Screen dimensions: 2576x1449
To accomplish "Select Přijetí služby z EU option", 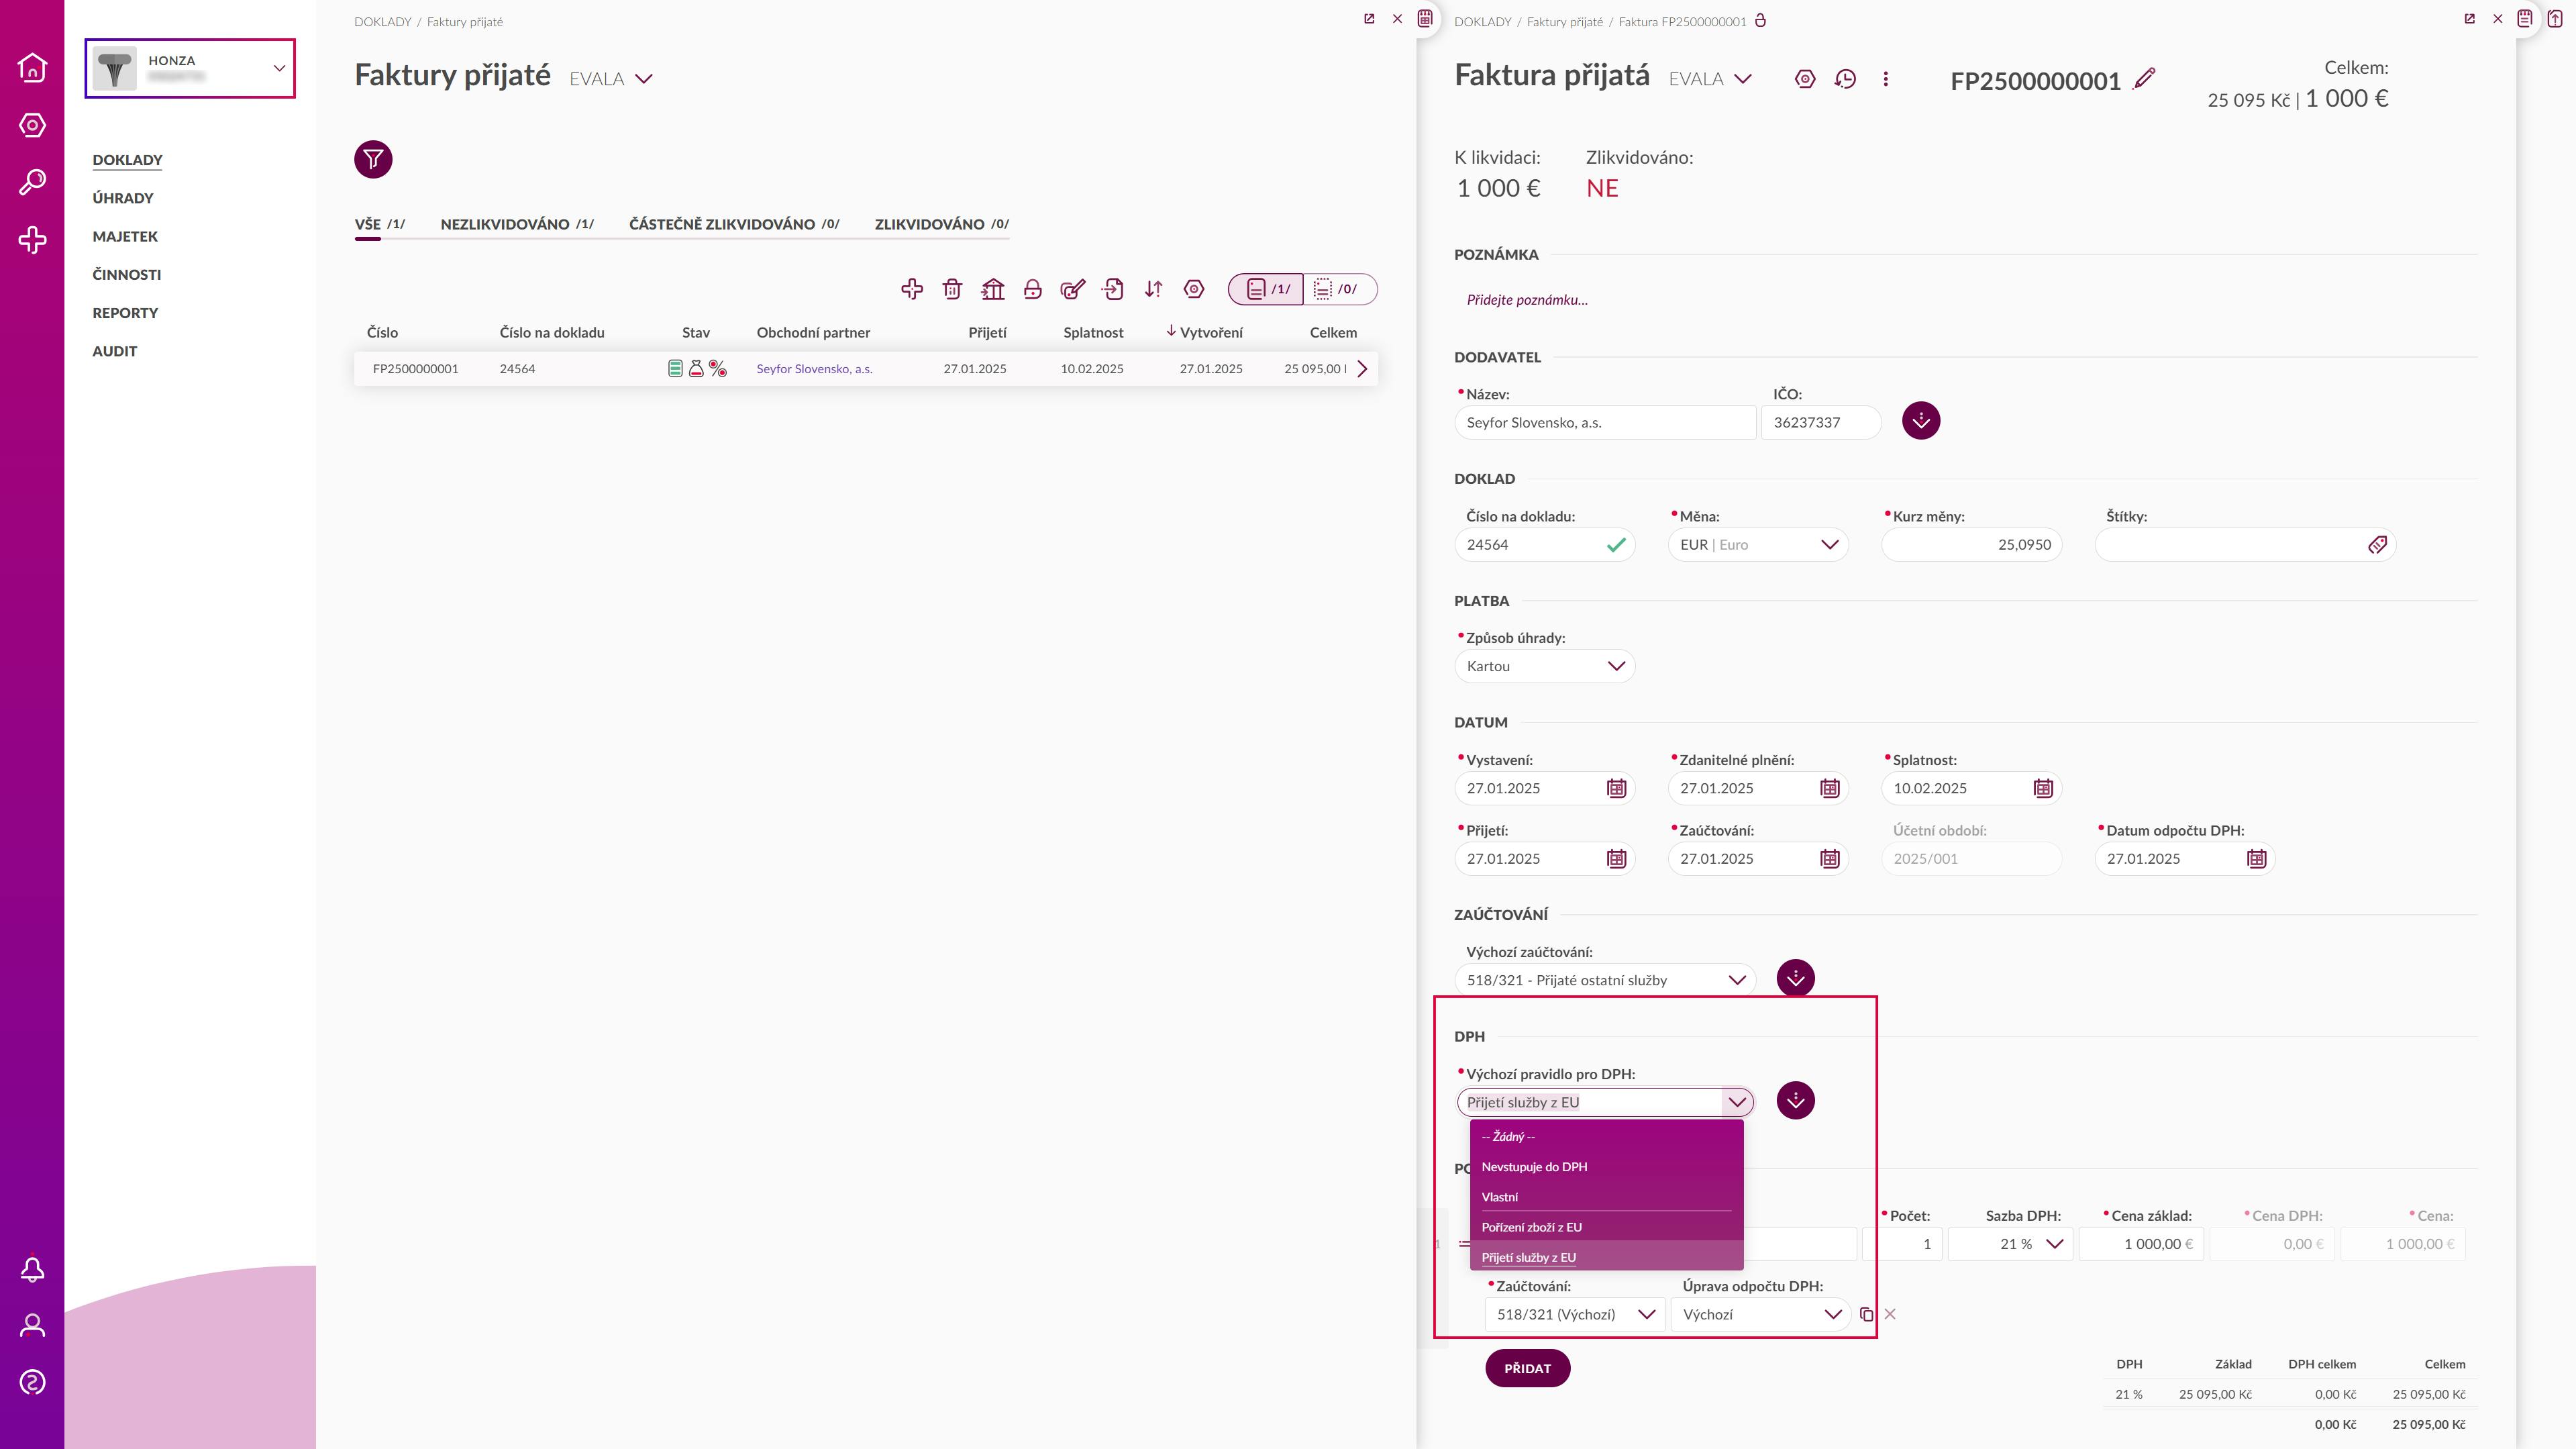I will 1606,1257.
